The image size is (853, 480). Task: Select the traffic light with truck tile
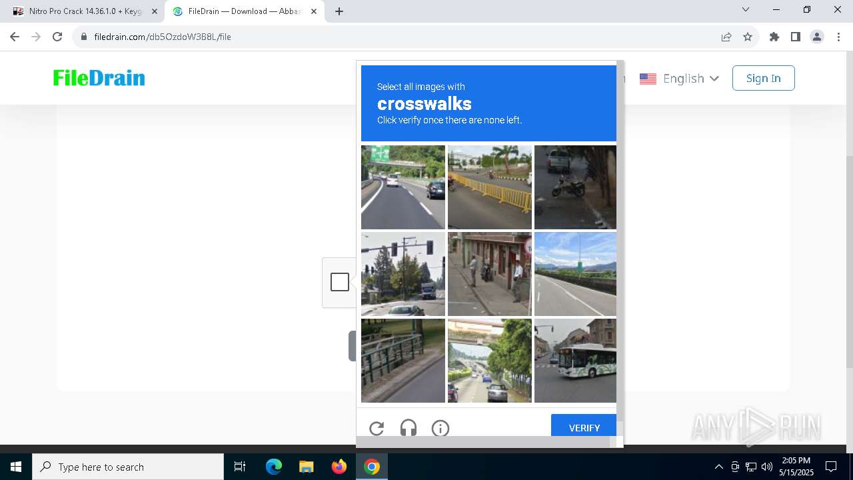point(403,274)
